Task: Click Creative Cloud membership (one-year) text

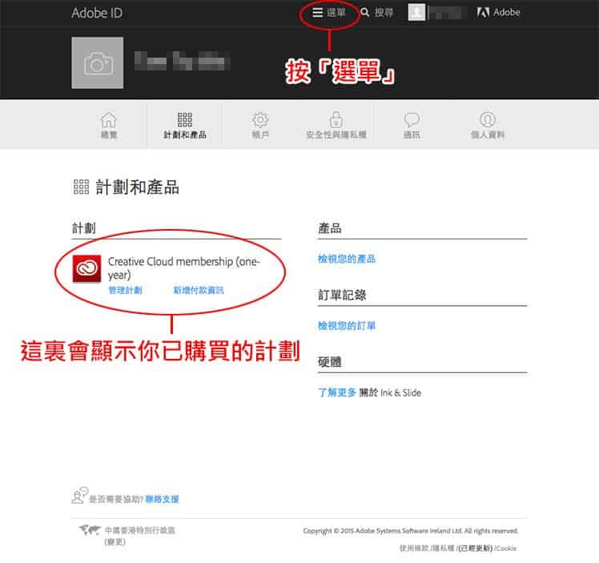Action: pos(183,268)
